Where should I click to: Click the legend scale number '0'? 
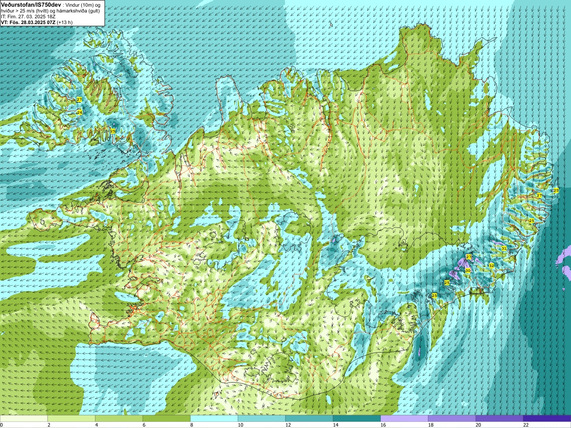[1, 425]
